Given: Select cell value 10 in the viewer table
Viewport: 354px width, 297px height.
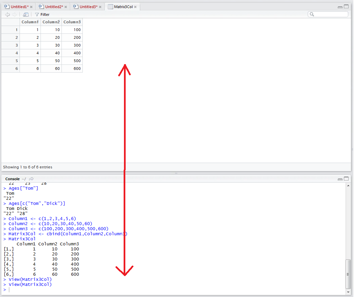Looking at the screenshot, I should coord(51,30).
